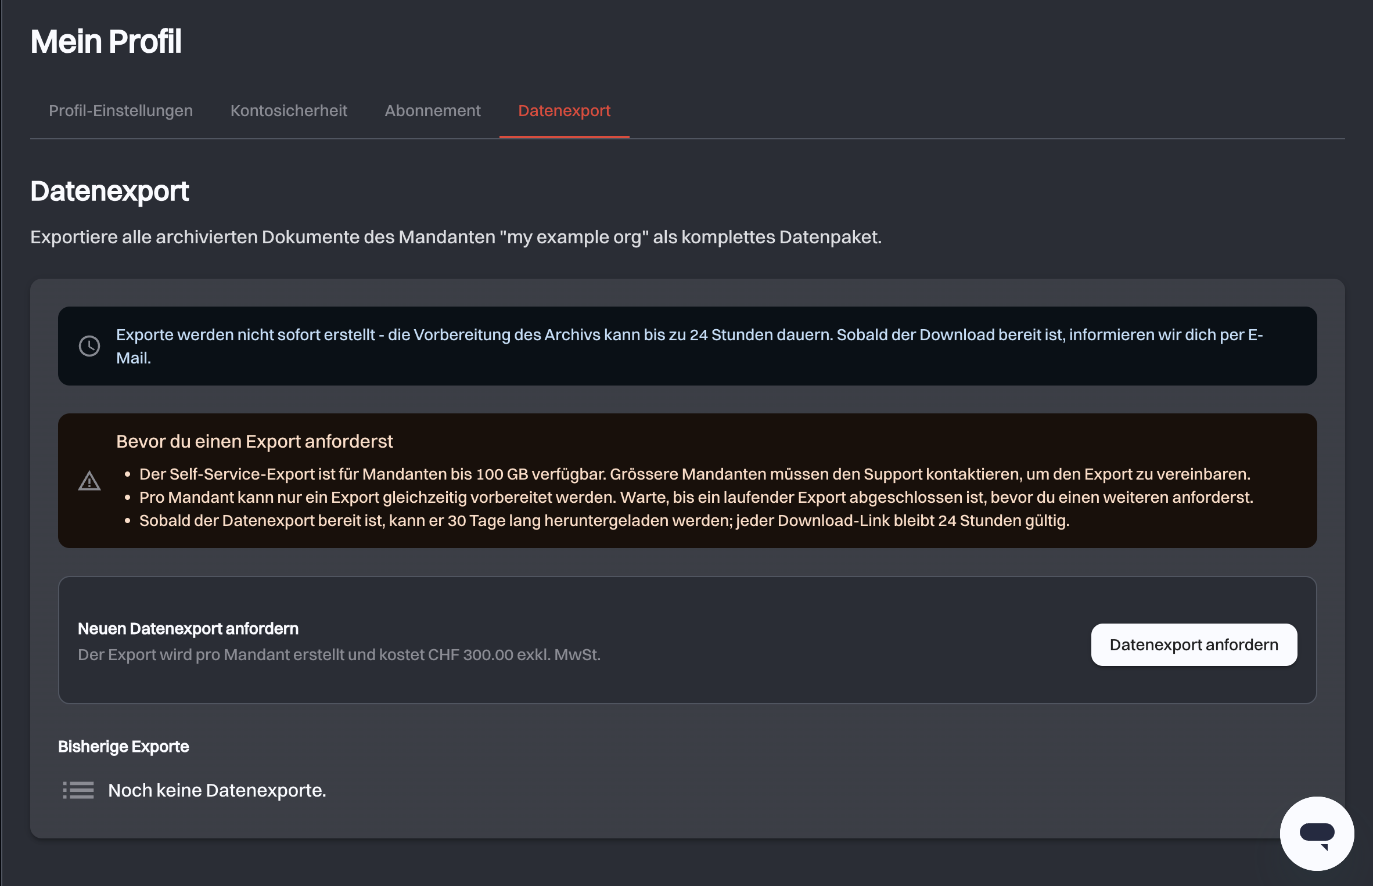Click the list icon beside Noch keine Datenexporte
The height and width of the screenshot is (886, 1373).
[78, 790]
